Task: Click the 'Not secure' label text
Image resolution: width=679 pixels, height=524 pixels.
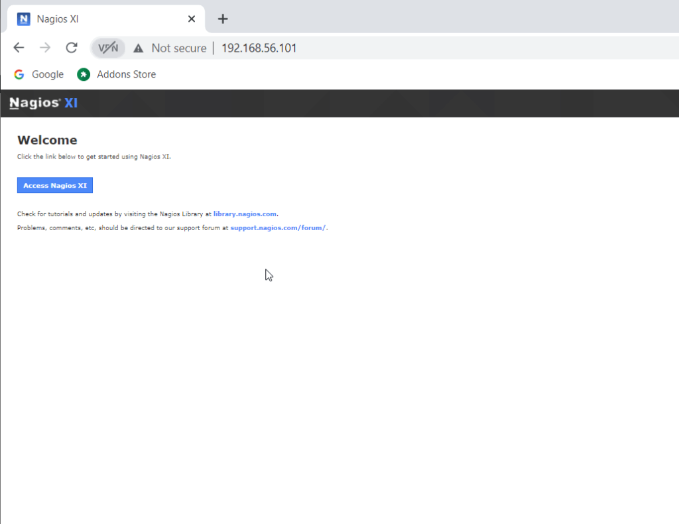Action: tap(179, 48)
